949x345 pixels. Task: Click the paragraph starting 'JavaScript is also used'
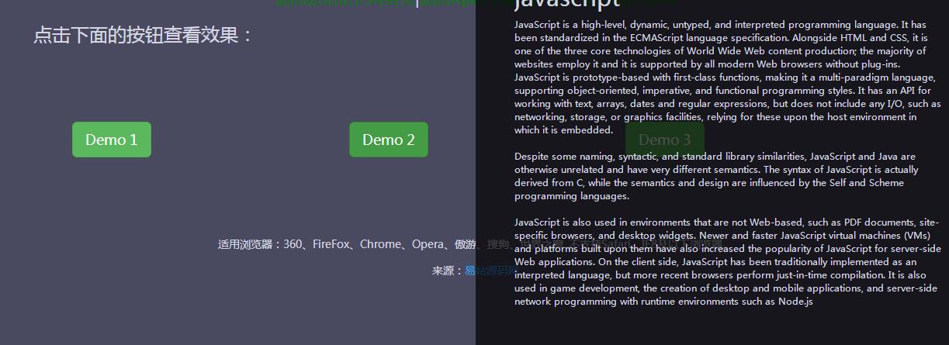pyautogui.click(x=726, y=262)
